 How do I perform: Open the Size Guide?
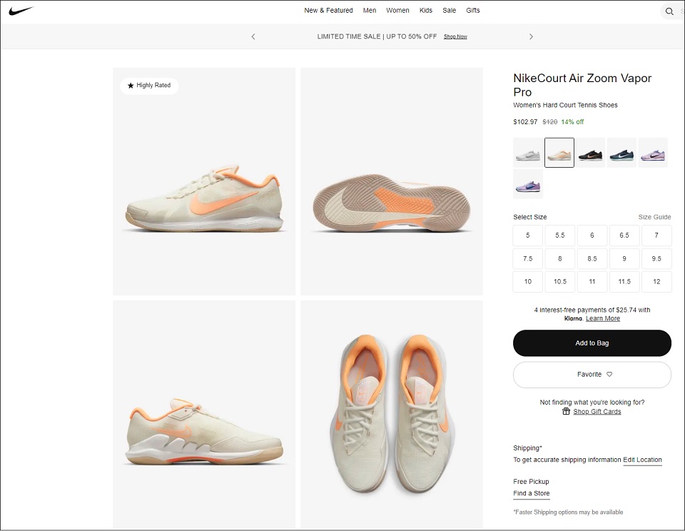click(654, 217)
